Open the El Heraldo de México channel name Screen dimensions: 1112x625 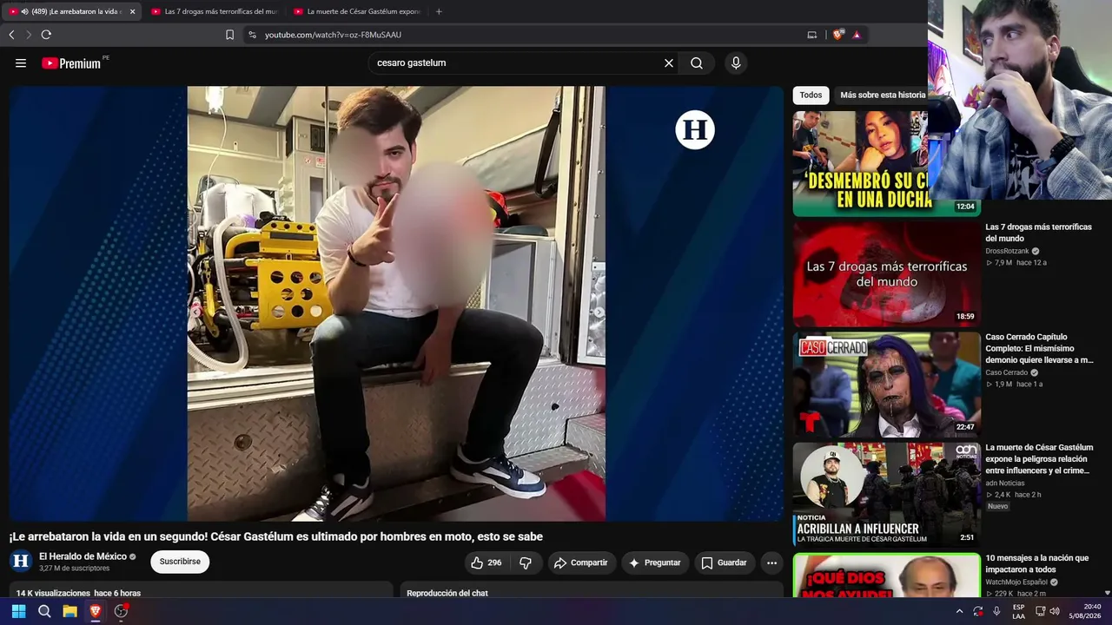(x=83, y=556)
